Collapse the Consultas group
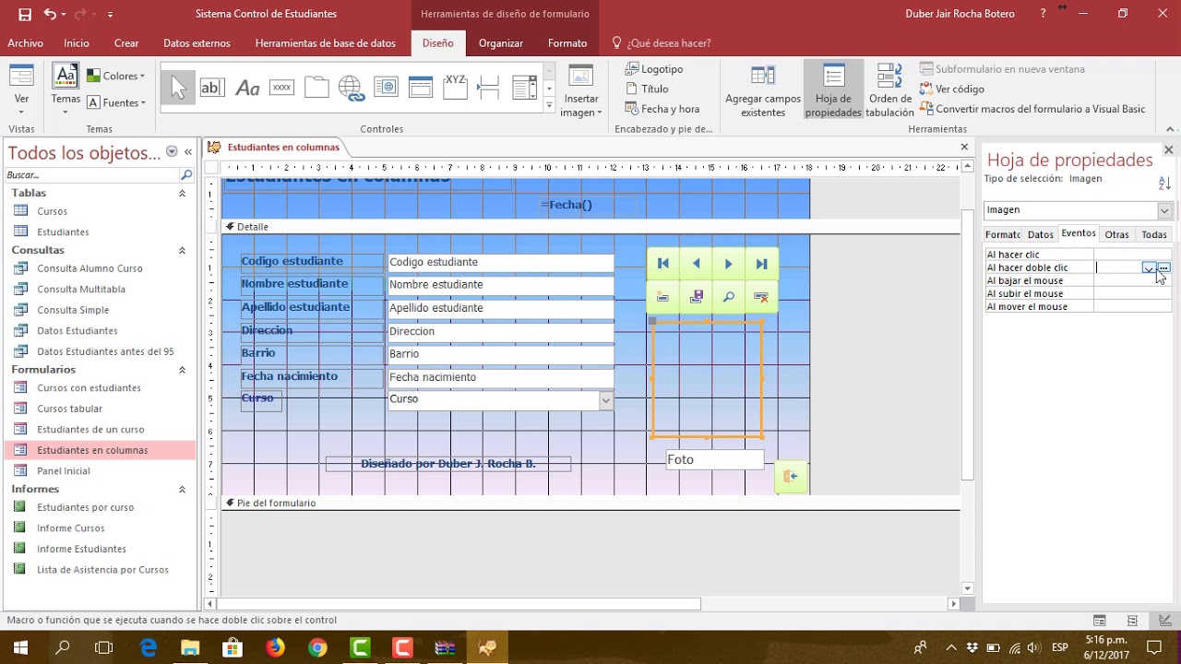 [x=182, y=251]
